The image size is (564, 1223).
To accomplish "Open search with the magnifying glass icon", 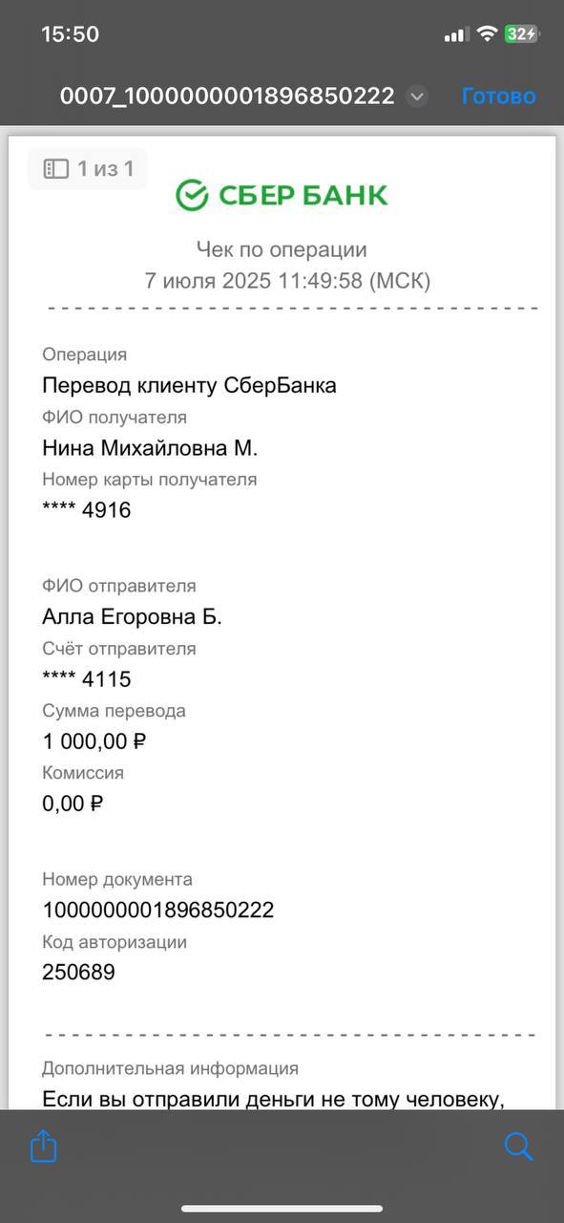I will pos(518,1147).
